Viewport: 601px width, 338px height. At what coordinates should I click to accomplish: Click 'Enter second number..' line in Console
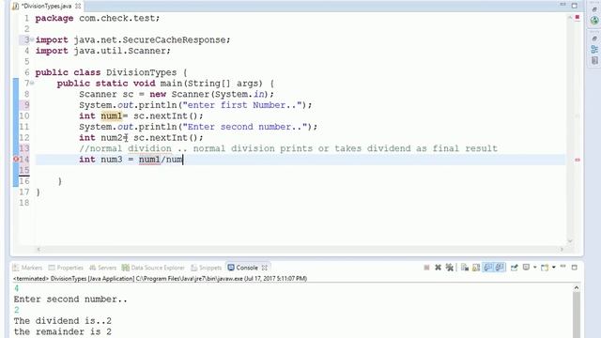coord(70,300)
